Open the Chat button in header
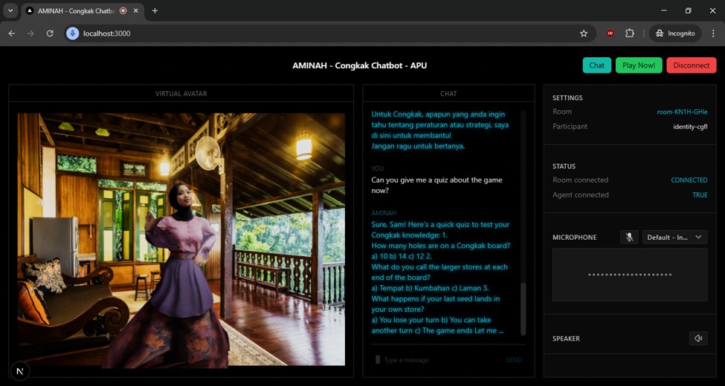Image resolution: width=725 pixels, height=386 pixels. coord(596,65)
